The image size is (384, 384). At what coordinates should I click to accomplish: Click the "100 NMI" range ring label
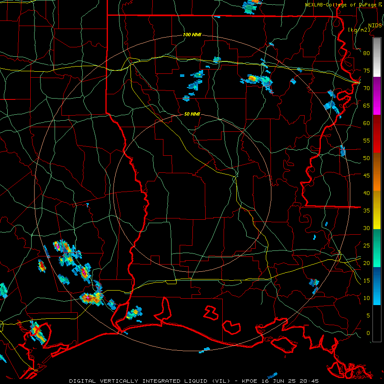point(192,35)
